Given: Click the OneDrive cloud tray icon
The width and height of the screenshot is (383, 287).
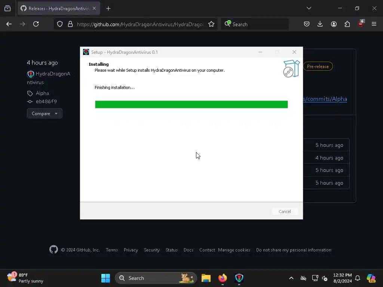Looking at the screenshot, I should point(303,278).
